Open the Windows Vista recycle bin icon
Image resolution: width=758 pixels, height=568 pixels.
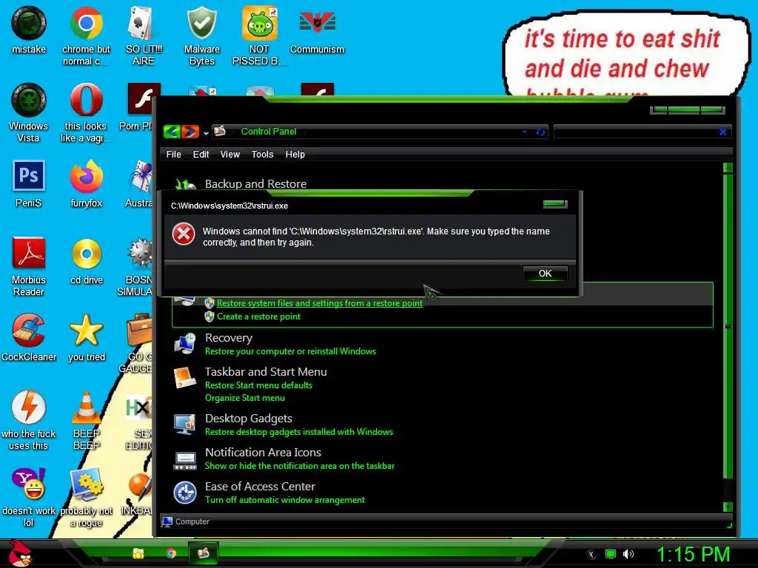click(x=29, y=112)
